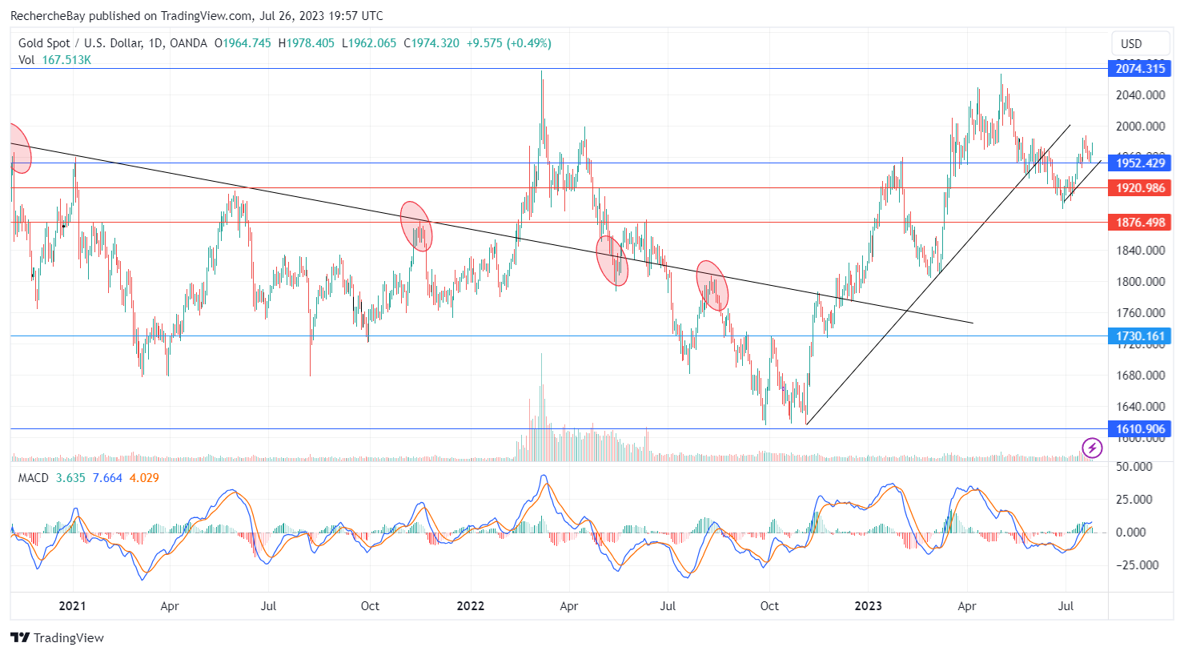The width and height of the screenshot is (1184, 655).
Task: Click the 2022 label on the time axis
Action: point(471,606)
